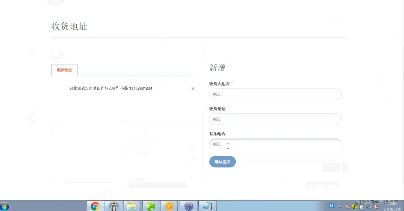Open the green ball app in taskbar
This screenshot has width=404, height=211.
150,206
